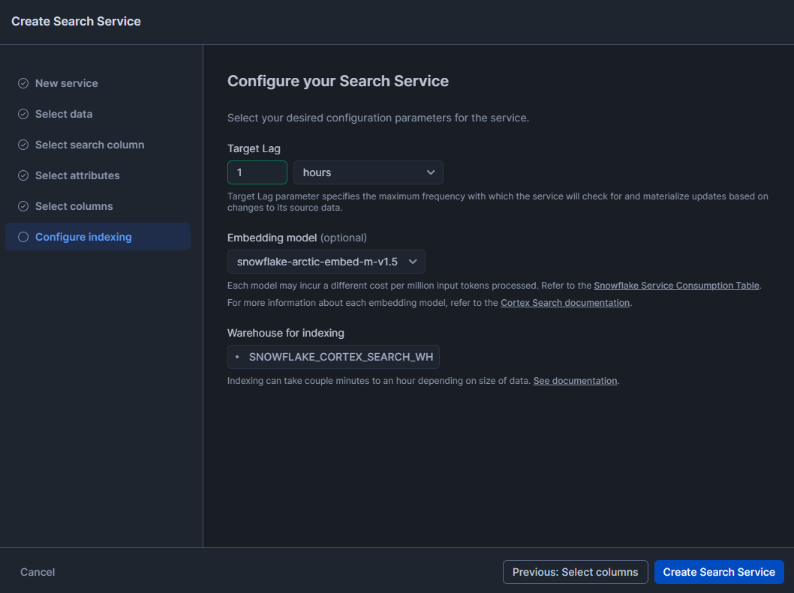Go to the Select data step

tap(64, 114)
